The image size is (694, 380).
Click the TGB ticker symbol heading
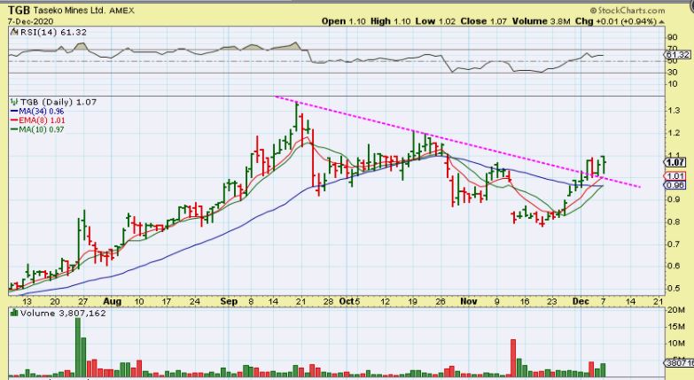point(19,10)
